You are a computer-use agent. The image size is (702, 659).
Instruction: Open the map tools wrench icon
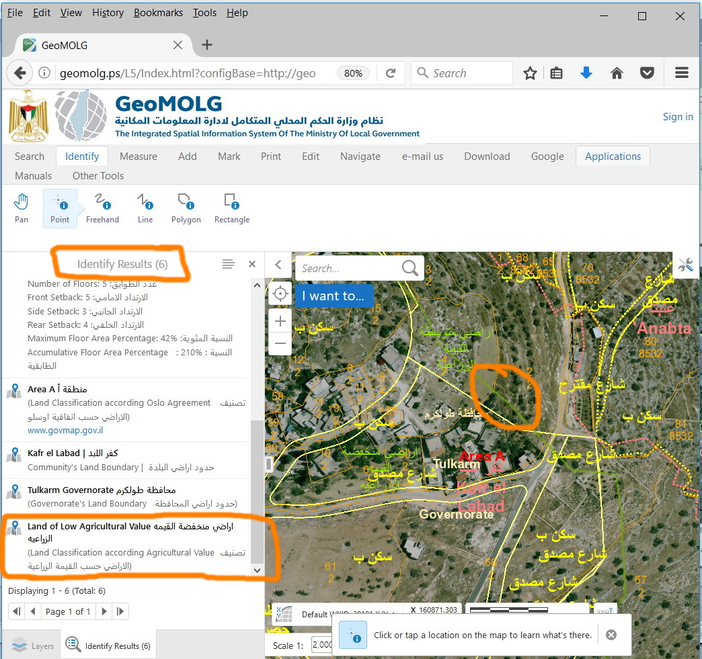685,265
